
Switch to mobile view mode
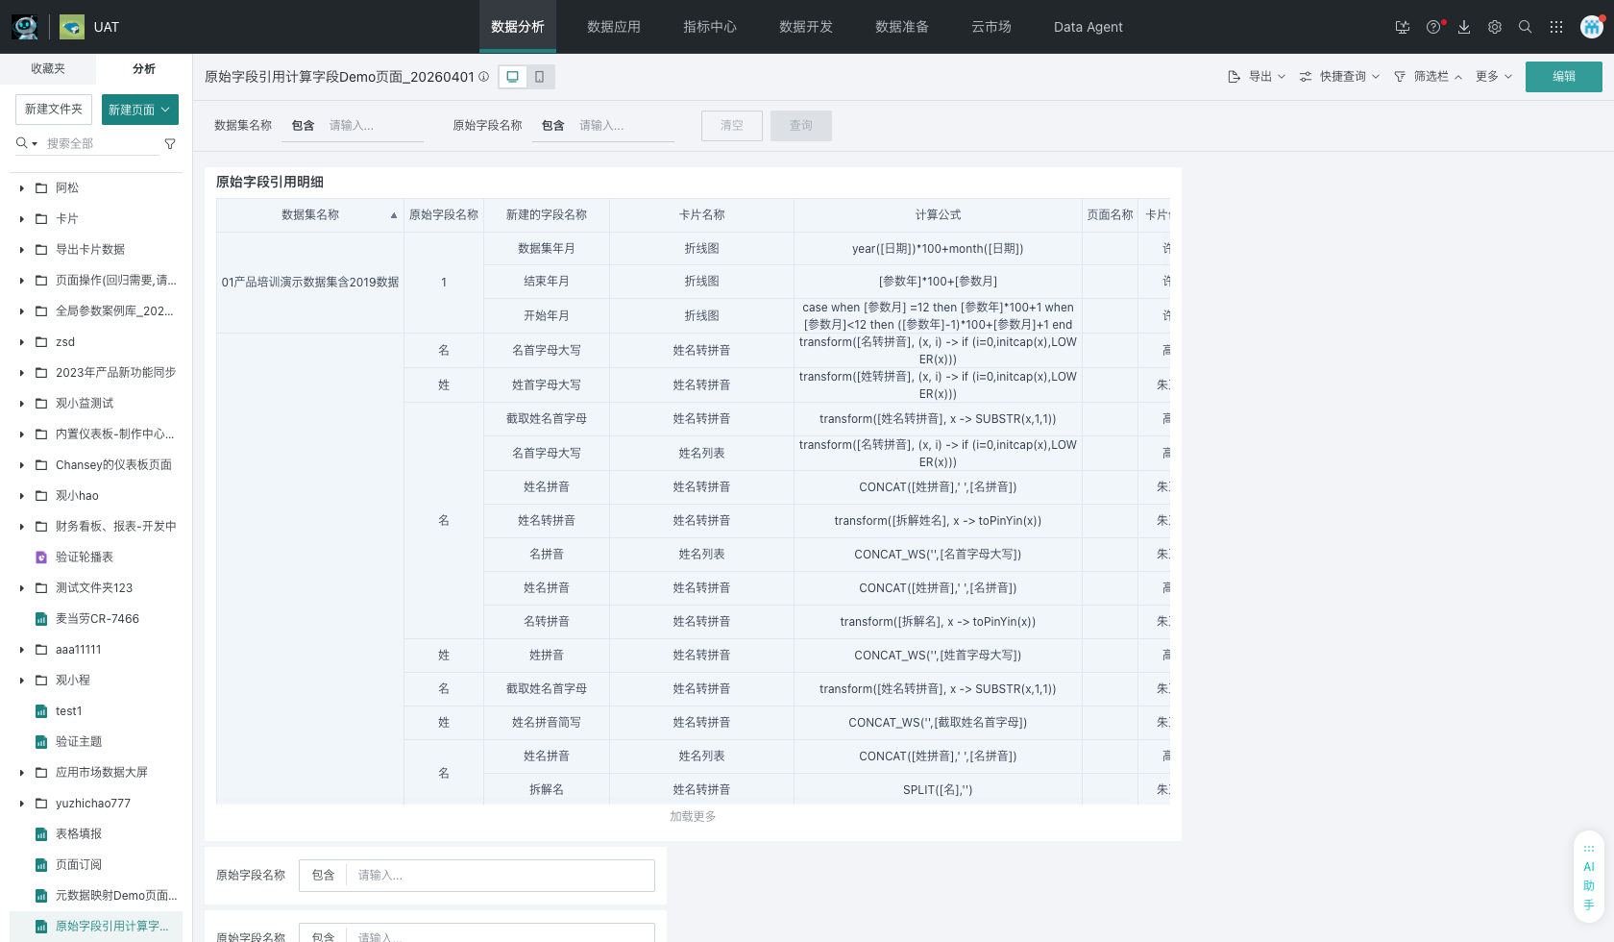click(x=540, y=77)
